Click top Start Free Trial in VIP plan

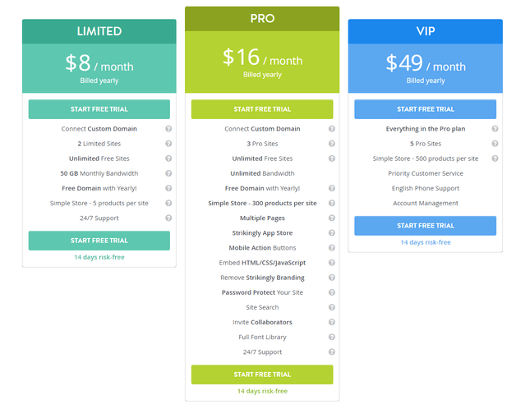click(425, 109)
